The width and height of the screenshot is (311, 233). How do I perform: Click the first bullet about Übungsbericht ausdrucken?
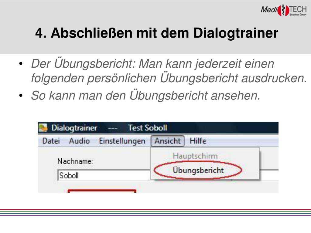tap(169, 71)
